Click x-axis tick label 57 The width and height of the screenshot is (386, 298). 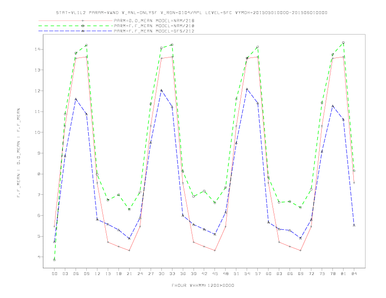258,274
